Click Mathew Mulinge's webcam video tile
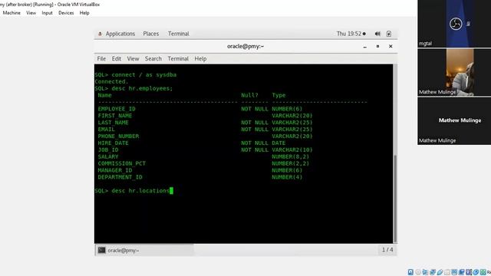 click(454, 72)
